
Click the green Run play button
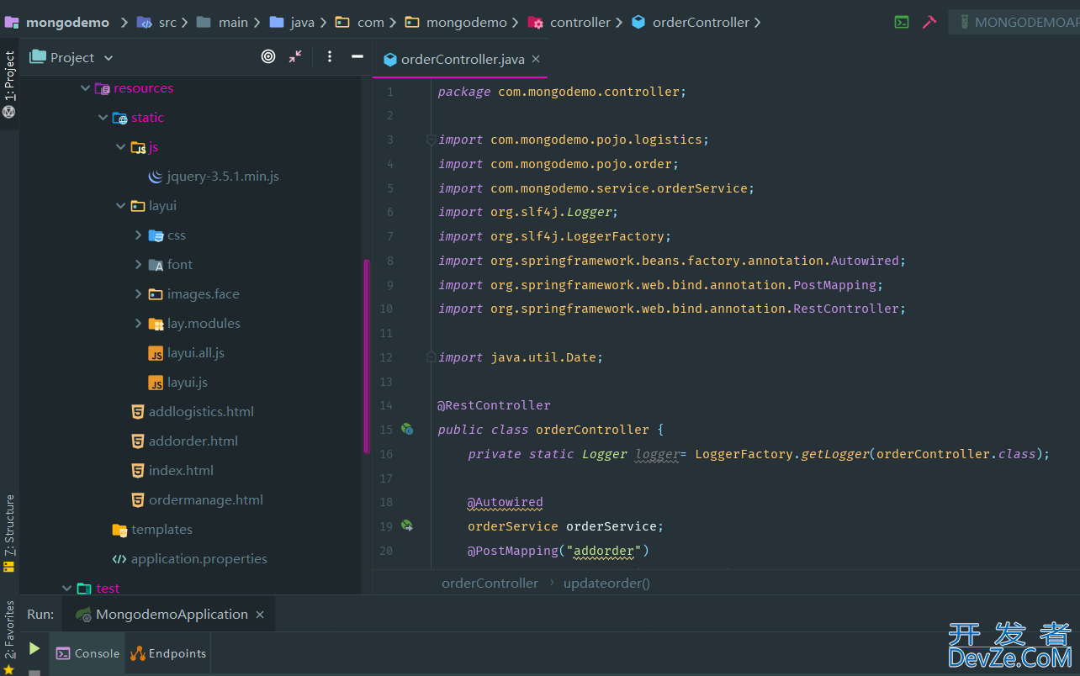click(34, 648)
